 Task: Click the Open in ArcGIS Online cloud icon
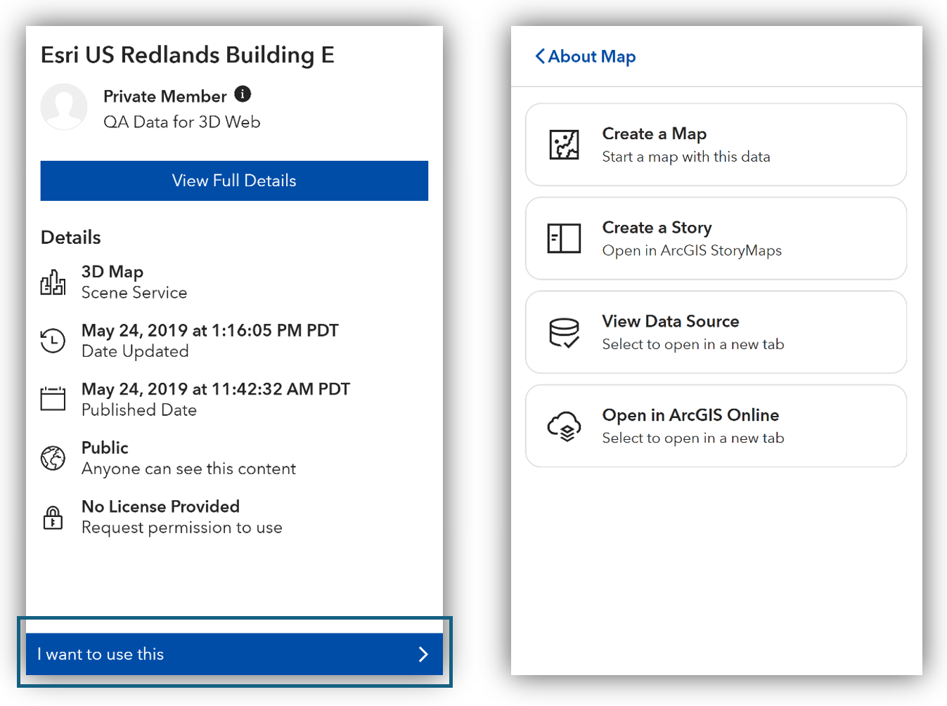[x=564, y=426]
